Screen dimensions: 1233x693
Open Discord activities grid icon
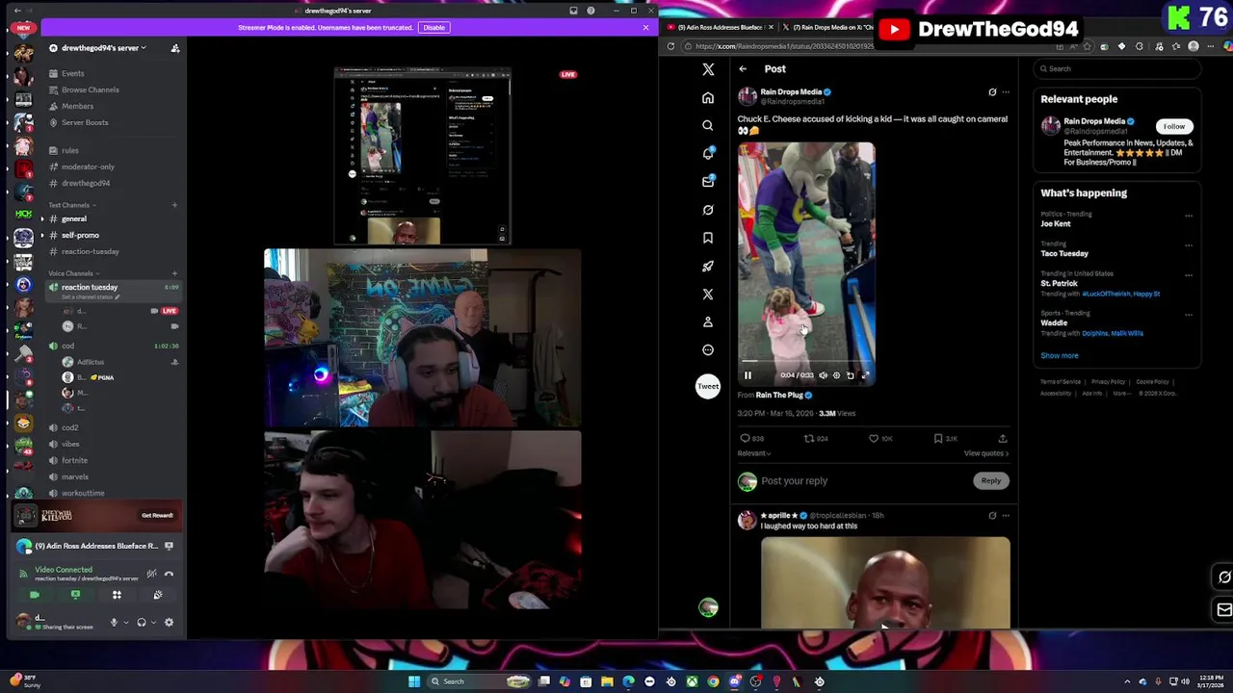click(x=117, y=595)
